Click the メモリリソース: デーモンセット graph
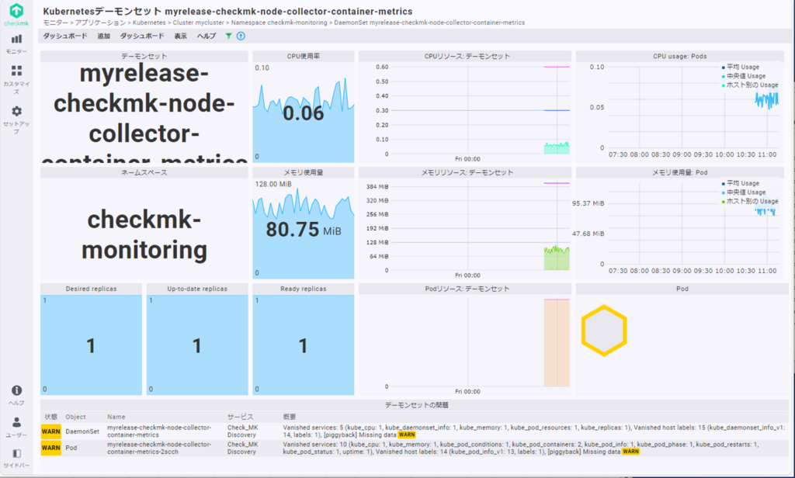The width and height of the screenshot is (795, 478). pos(465,229)
